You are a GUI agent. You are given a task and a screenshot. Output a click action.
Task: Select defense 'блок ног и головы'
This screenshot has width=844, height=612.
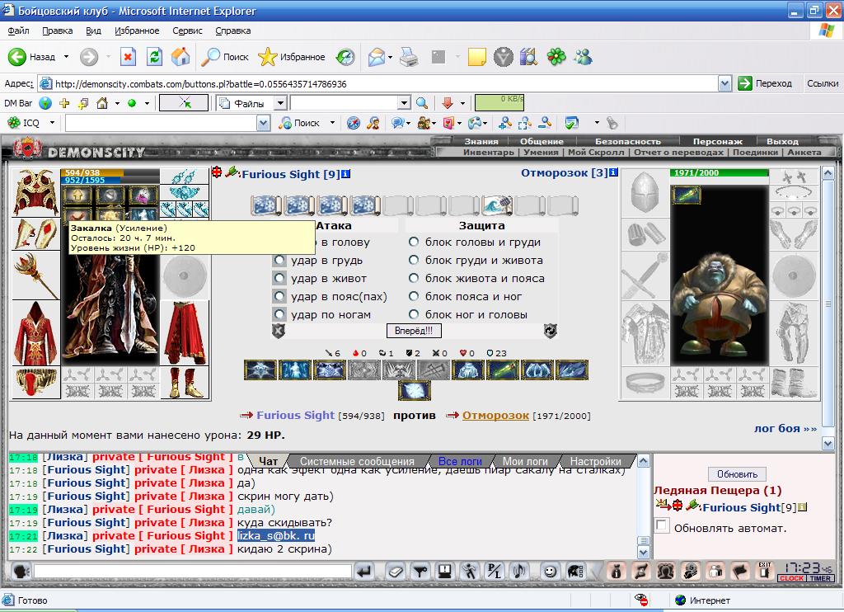click(x=414, y=314)
